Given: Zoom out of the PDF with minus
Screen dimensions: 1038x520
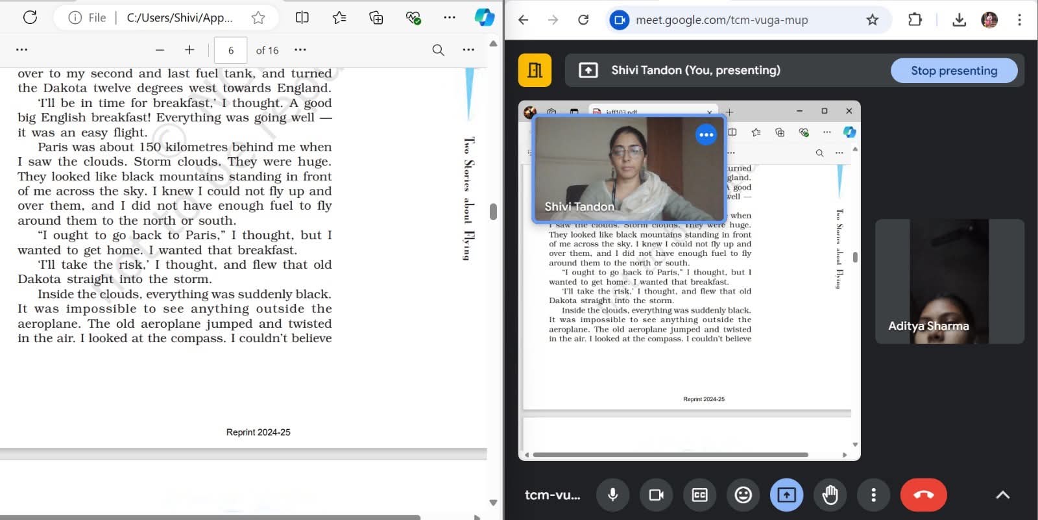Looking at the screenshot, I should point(160,50).
